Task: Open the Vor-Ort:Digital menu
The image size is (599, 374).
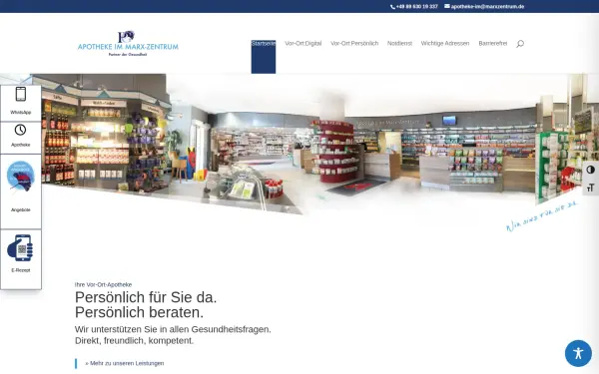Action: pyautogui.click(x=303, y=44)
